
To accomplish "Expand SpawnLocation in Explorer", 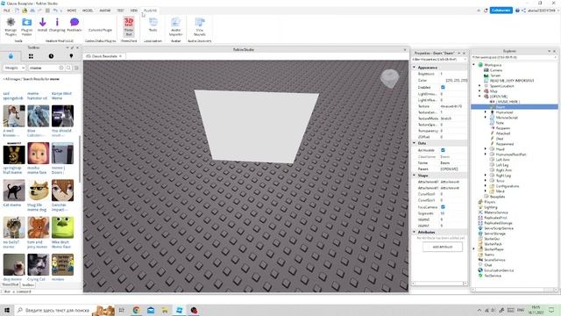I will (x=479, y=86).
